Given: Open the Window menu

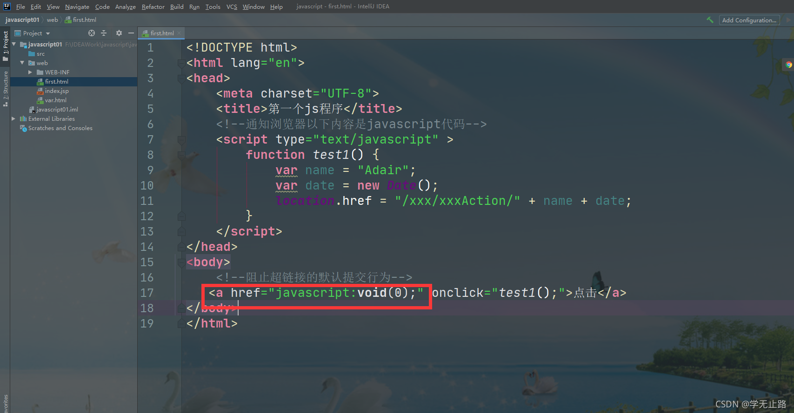Looking at the screenshot, I should coord(254,7).
